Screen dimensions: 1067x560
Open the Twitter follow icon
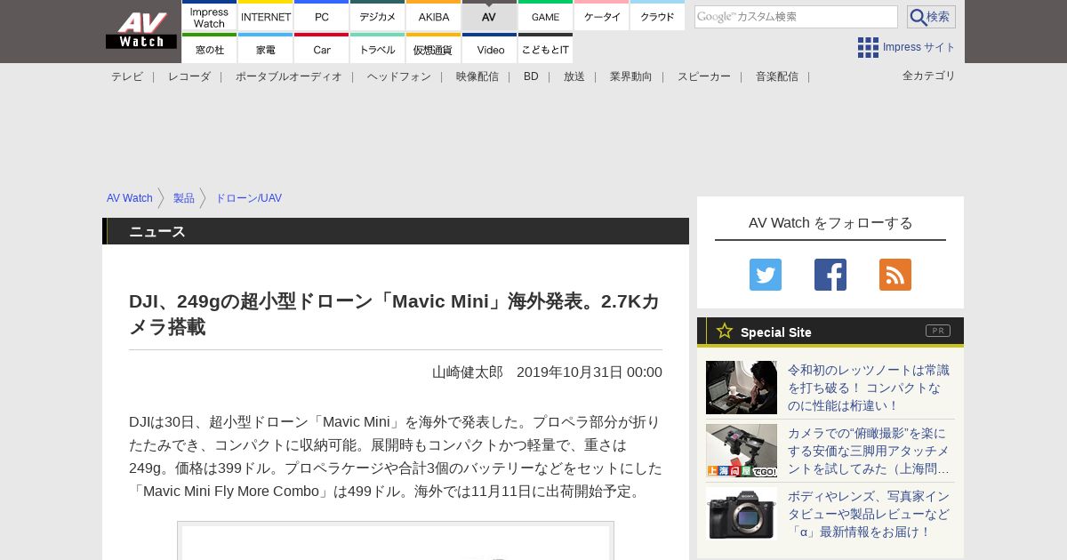(766, 275)
